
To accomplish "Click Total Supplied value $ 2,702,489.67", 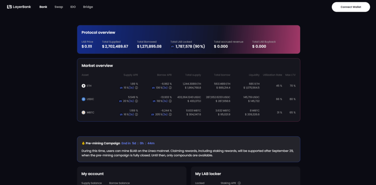I will [x=115, y=47].
